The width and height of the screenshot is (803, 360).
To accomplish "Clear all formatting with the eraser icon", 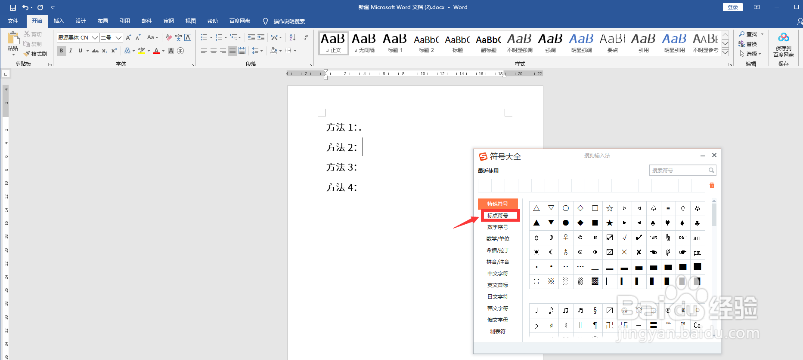I will click(169, 37).
